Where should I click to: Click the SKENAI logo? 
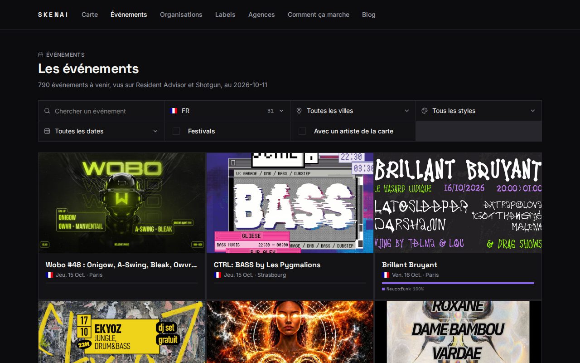[x=53, y=15]
